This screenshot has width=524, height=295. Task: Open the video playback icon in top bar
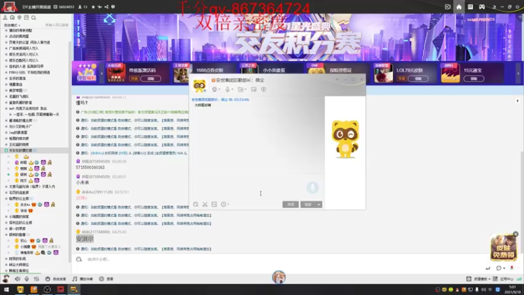[x=448, y=7]
